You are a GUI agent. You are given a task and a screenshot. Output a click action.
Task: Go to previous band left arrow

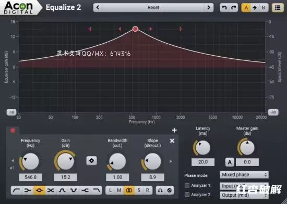pyautogui.click(x=13, y=161)
